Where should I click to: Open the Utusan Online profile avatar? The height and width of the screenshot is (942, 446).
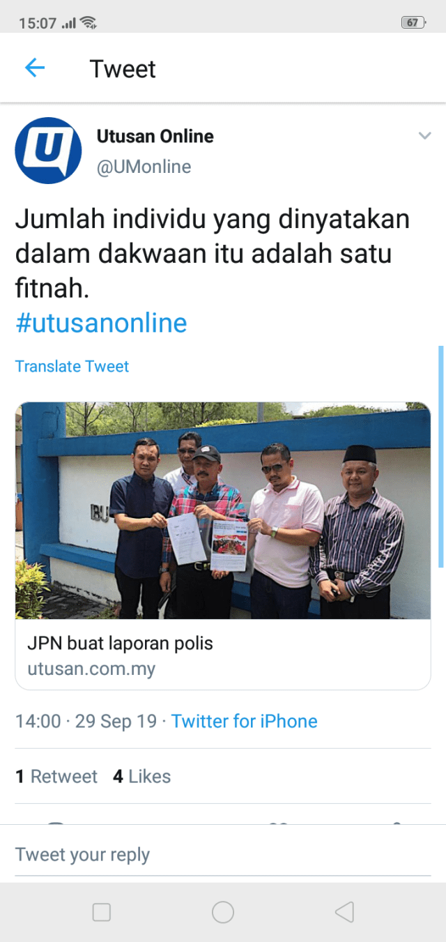pos(48,151)
